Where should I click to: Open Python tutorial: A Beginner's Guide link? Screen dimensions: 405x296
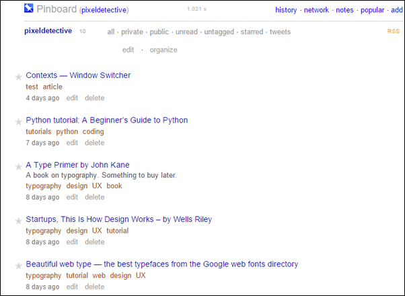(x=107, y=120)
